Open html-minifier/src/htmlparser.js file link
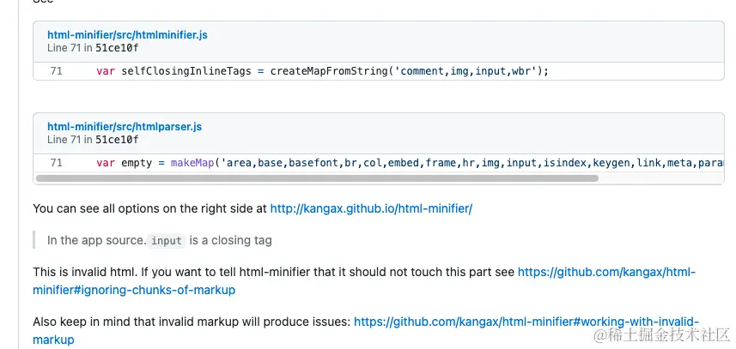 coord(125,127)
